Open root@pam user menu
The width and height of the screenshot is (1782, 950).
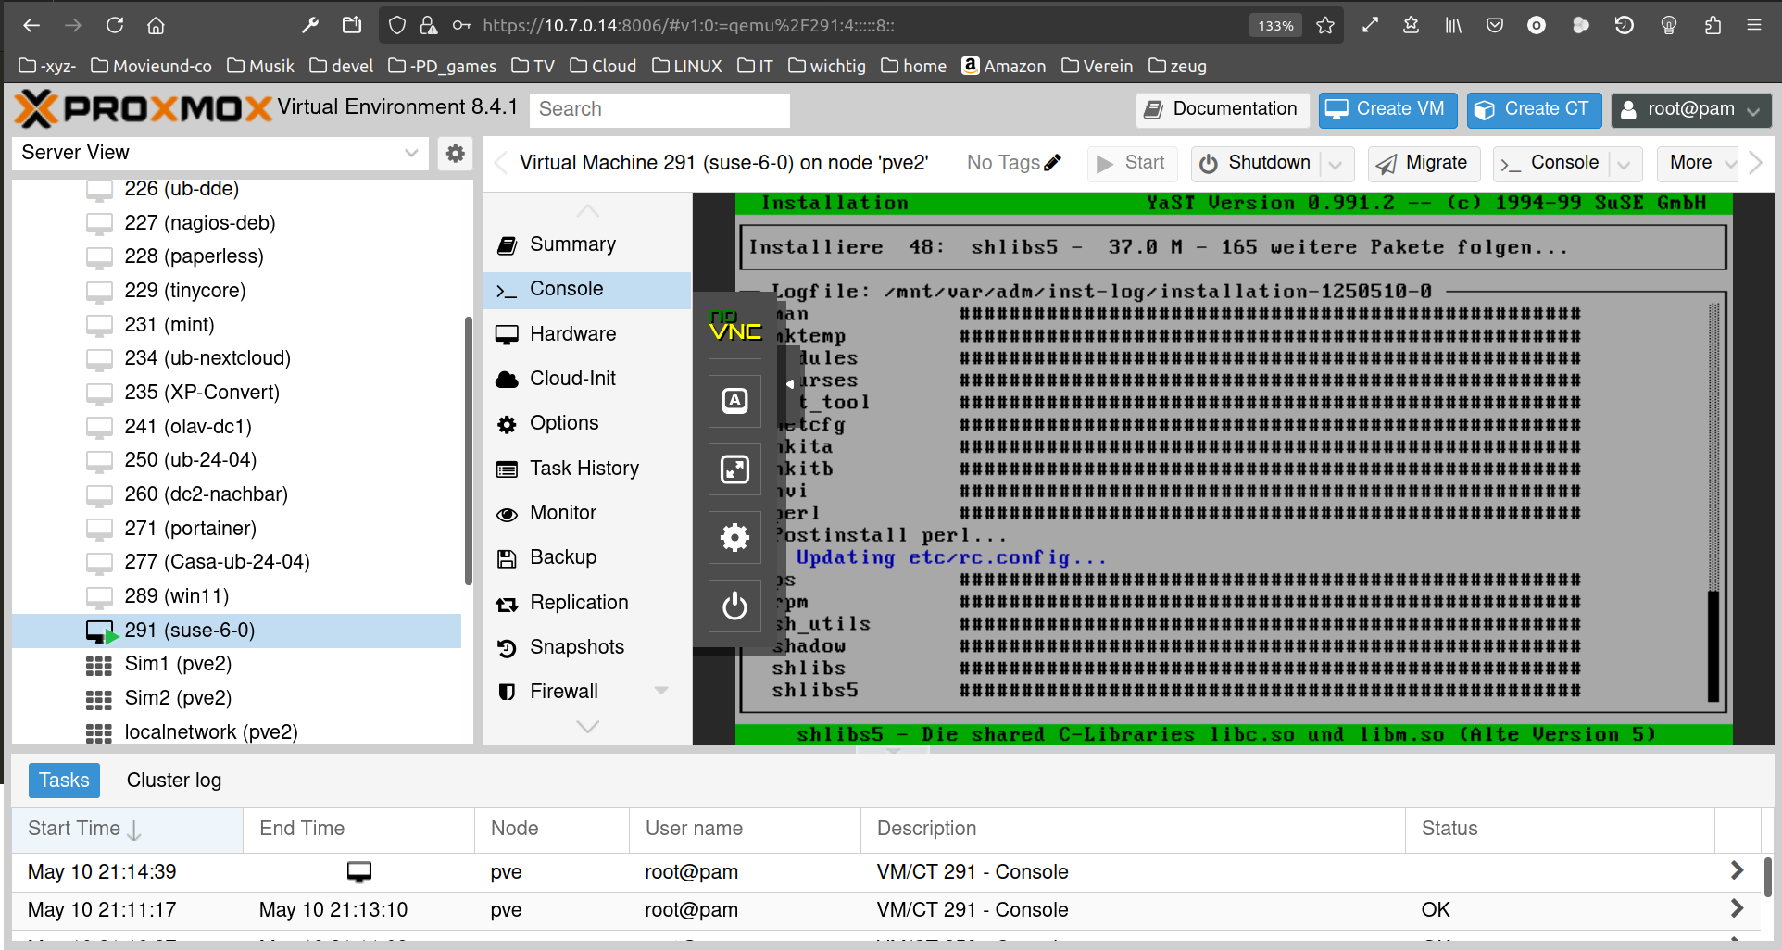pos(1690,110)
